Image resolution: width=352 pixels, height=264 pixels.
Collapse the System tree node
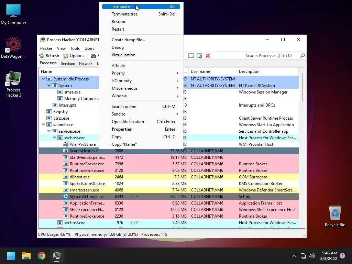[49, 85]
